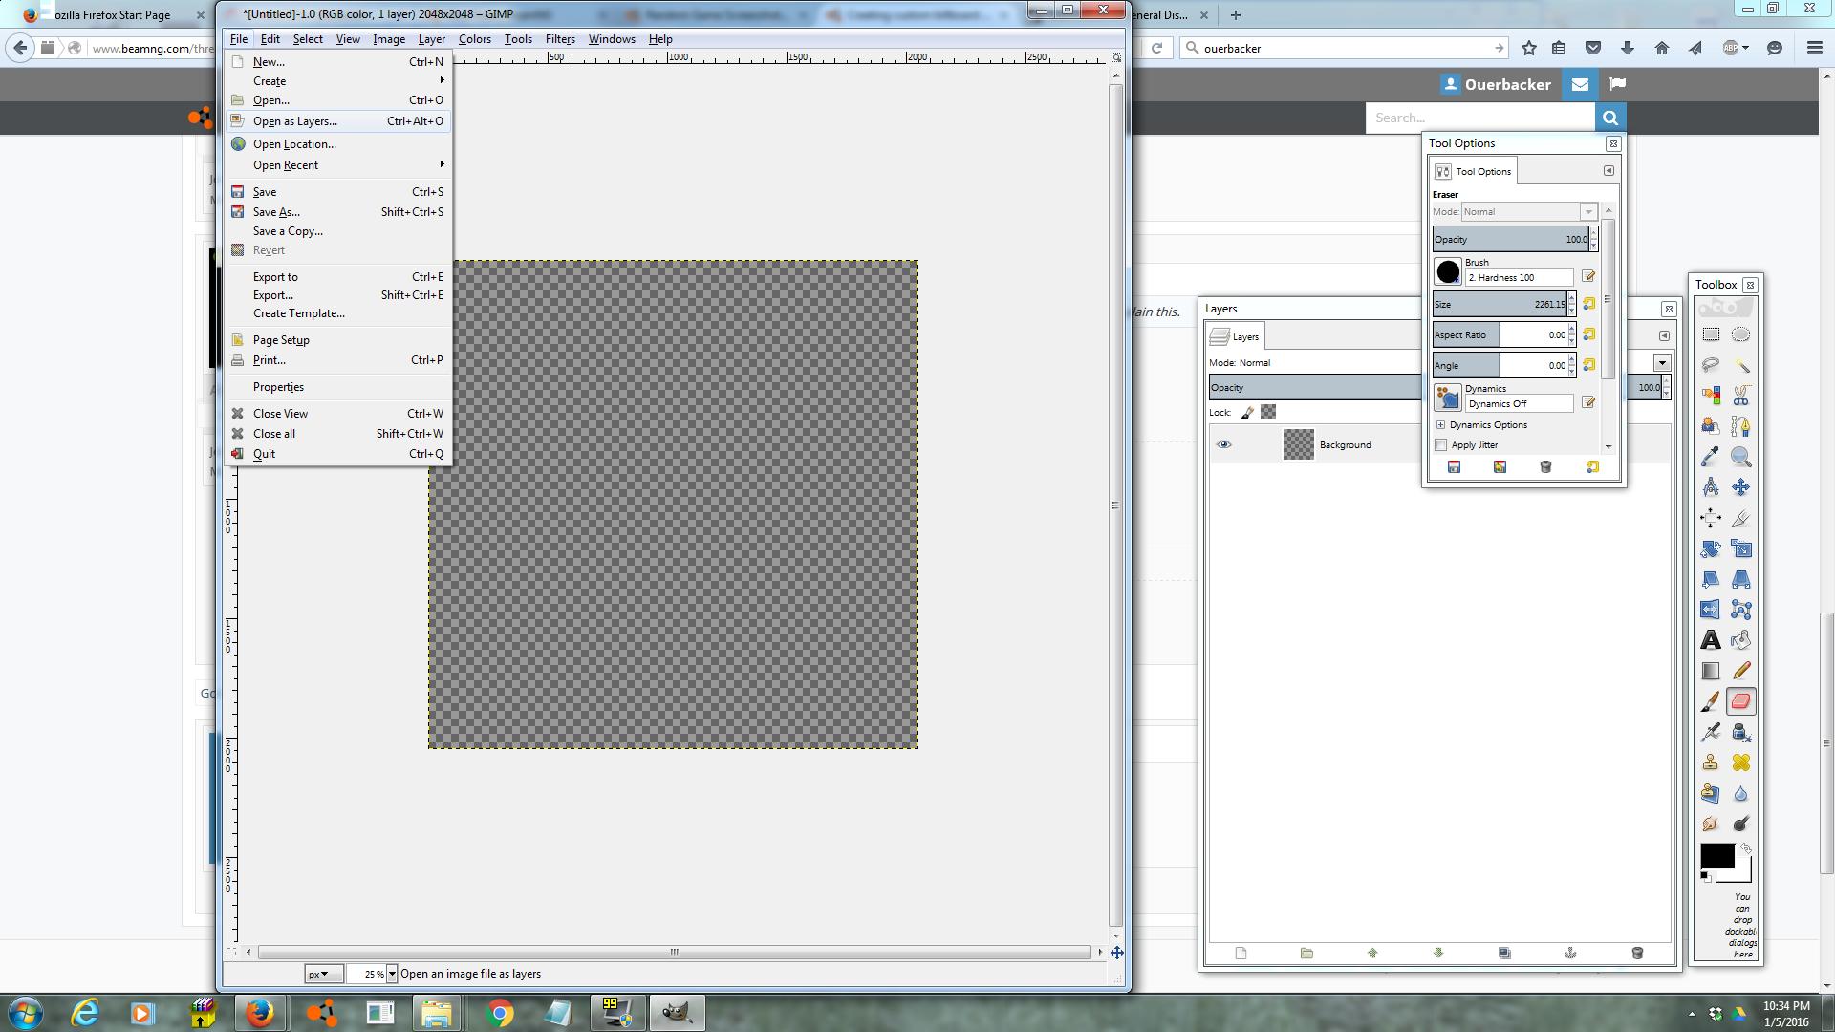Open the 25% zoom dropdown

(391, 974)
